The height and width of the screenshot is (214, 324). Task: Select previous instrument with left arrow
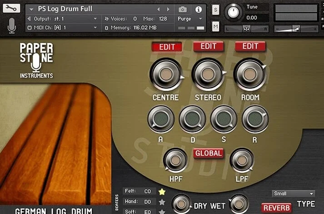tap(158, 9)
